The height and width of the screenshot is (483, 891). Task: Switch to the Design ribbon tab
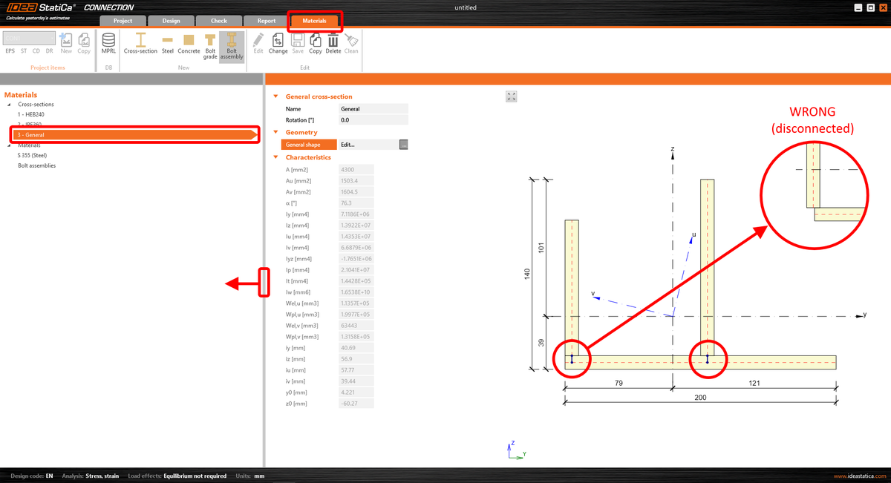(171, 21)
